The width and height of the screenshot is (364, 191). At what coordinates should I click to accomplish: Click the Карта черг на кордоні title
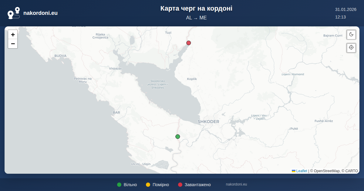(196, 8)
